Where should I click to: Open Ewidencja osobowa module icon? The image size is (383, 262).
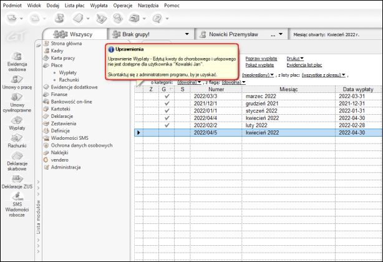click(17, 62)
